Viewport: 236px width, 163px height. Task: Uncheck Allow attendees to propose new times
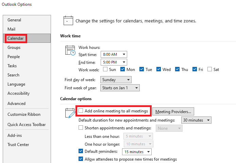tap(81, 159)
